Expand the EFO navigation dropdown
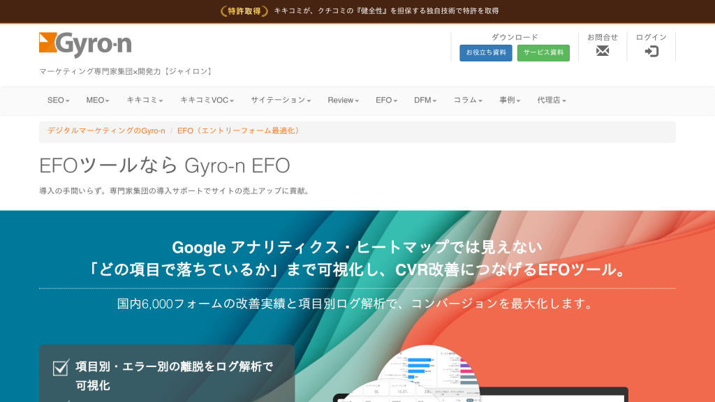715x402 pixels. click(387, 100)
